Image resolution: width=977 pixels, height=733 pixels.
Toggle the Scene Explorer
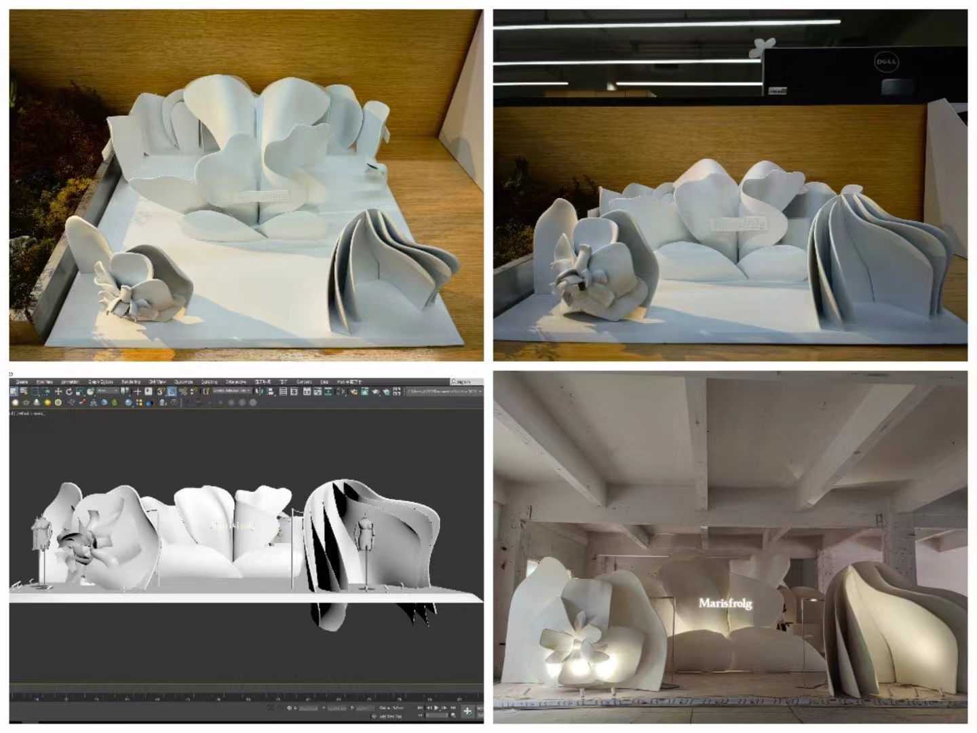tap(283, 392)
